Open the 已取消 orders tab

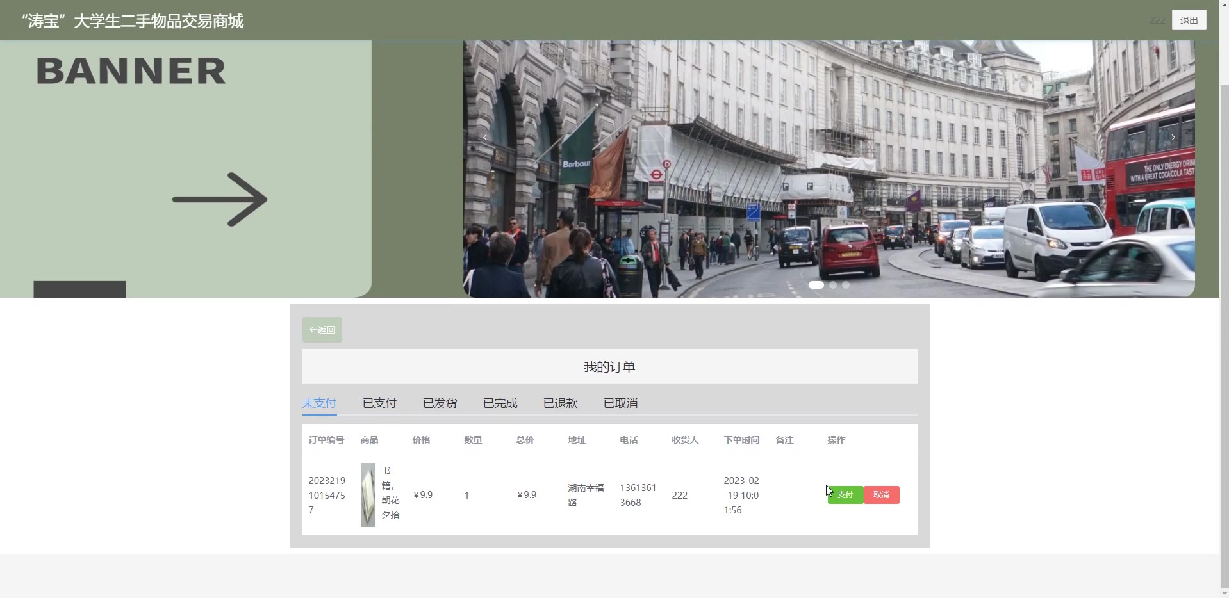point(620,403)
